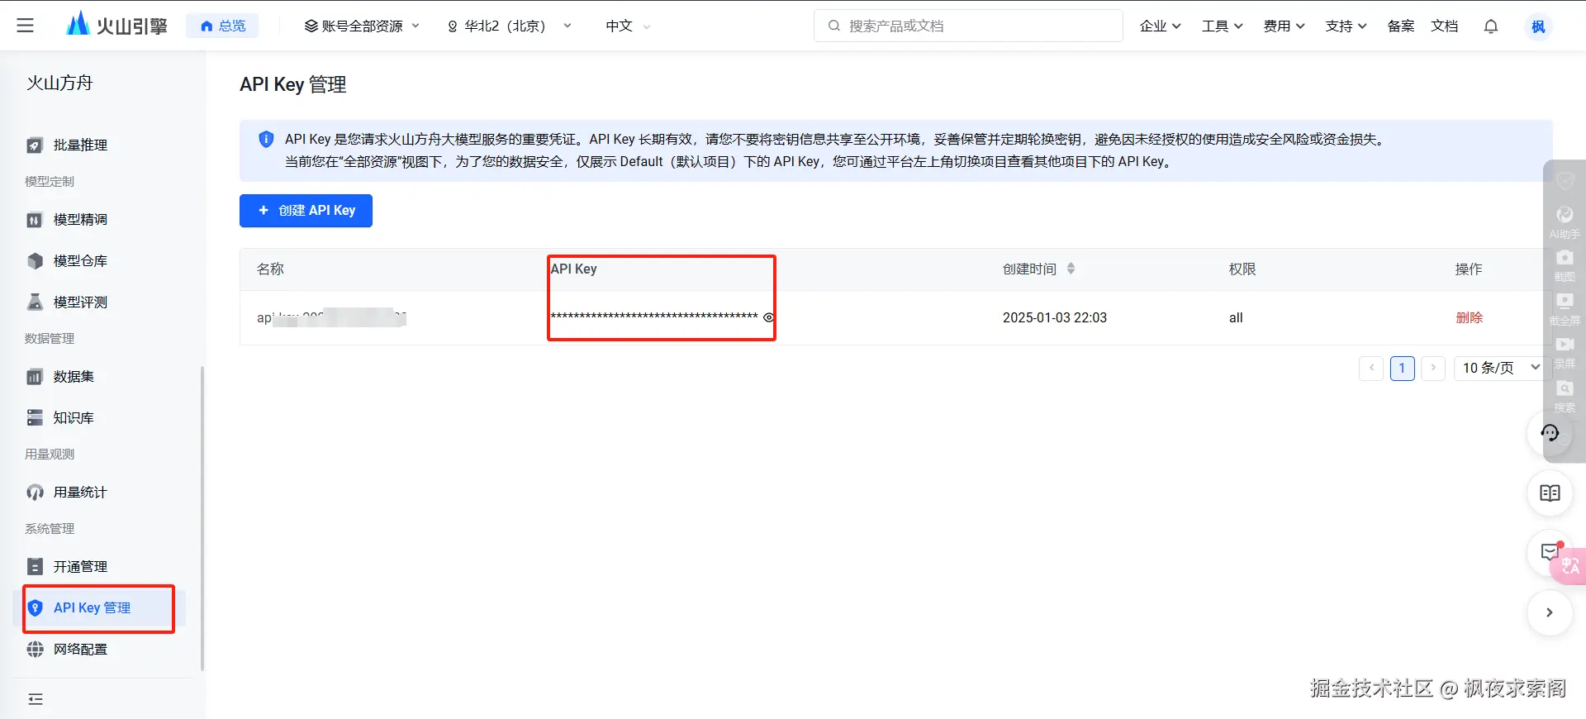This screenshot has width=1586, height=719.
Task: Click the 删除 link for the key
Action: 1469,317
